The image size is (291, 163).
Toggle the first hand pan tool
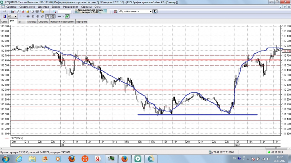[48, 16]
